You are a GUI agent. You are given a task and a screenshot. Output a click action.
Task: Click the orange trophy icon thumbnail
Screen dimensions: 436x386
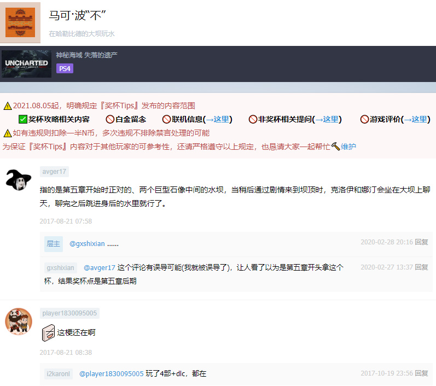(20, 22)
